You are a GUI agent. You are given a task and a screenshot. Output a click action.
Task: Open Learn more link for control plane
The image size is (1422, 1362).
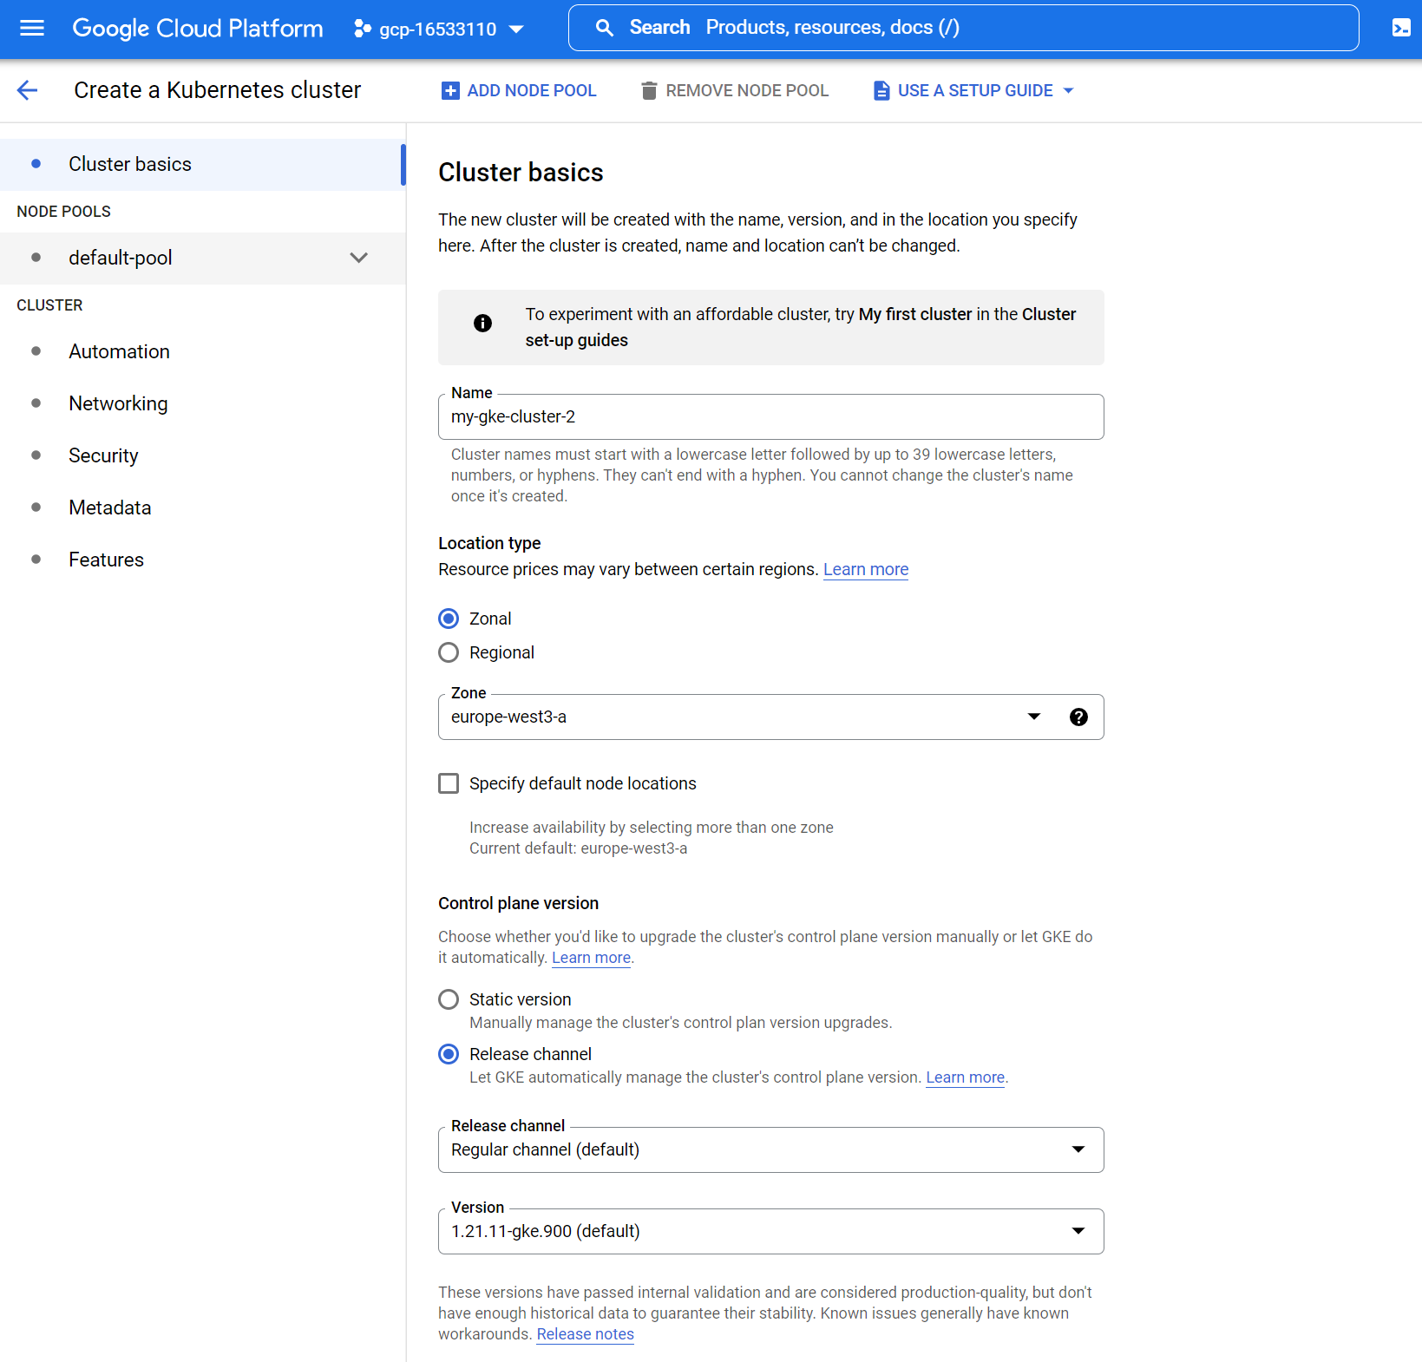click(x=591, y=958)
